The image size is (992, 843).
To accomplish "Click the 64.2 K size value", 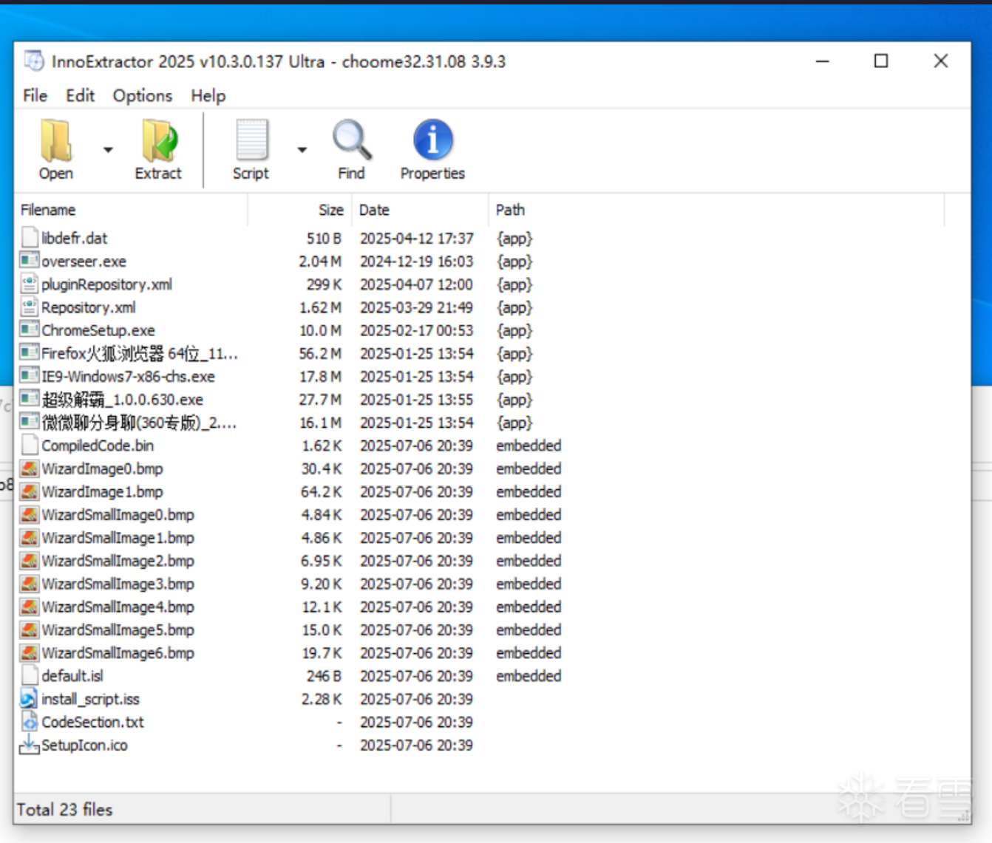I will 322,492.
